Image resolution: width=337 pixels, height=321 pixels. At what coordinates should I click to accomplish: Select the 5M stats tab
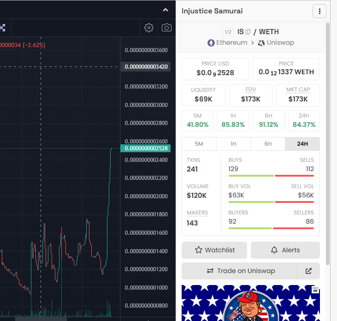[x=199, y=144]
